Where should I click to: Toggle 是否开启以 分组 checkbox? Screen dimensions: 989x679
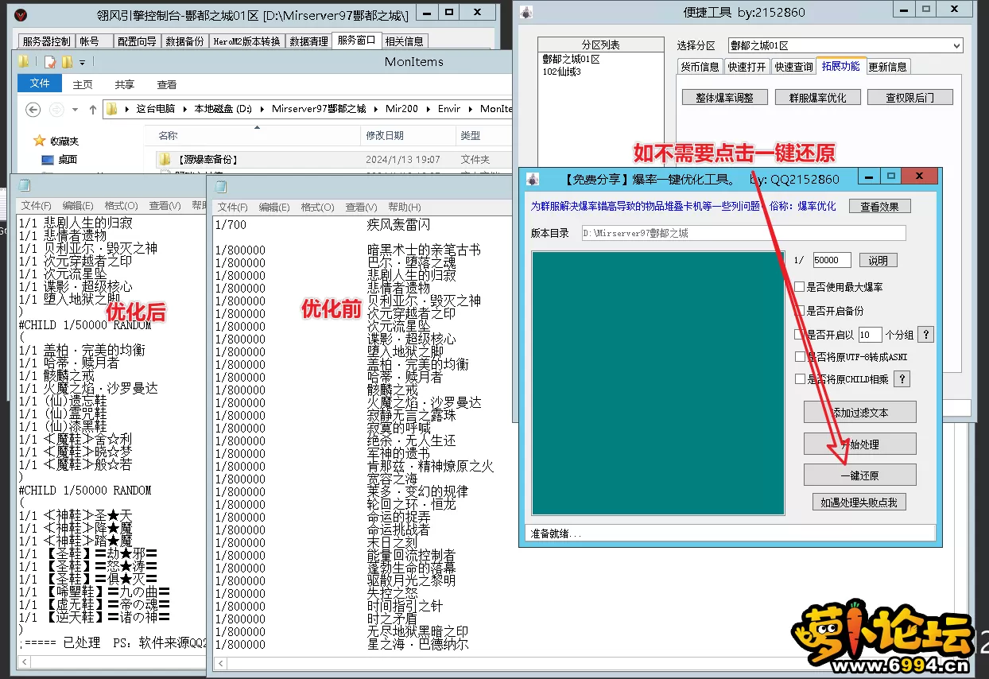pos(800,335)
